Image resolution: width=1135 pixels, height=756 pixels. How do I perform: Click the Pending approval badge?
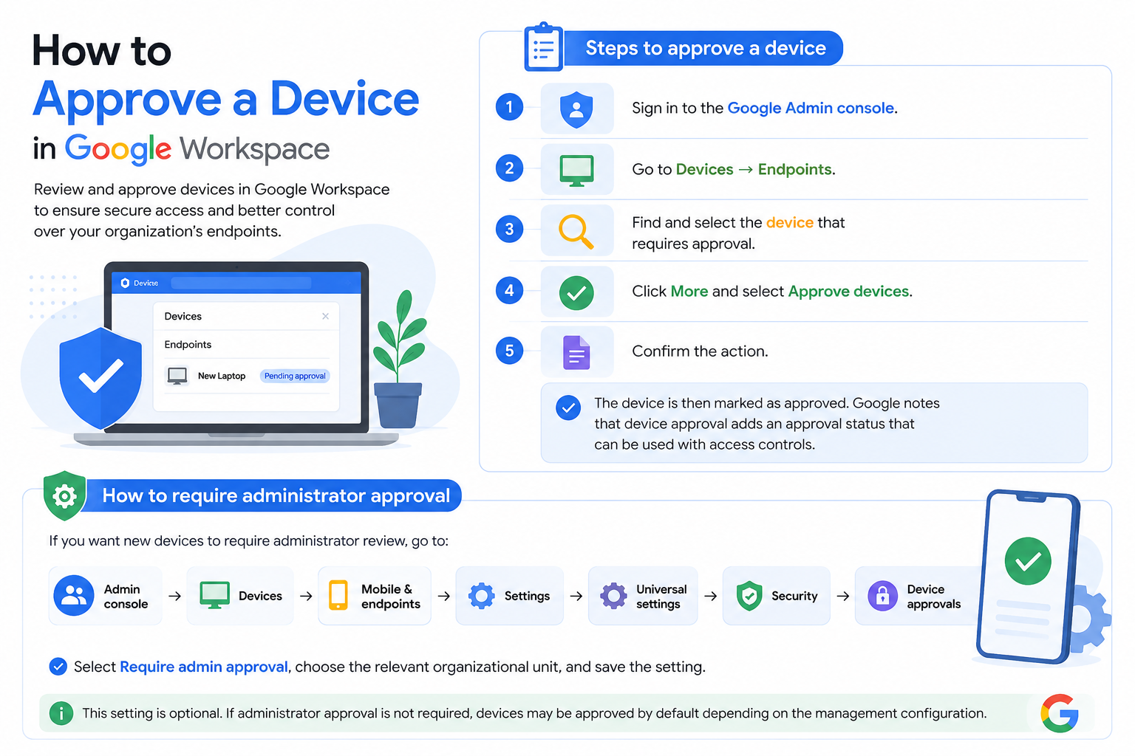(295, 376)
